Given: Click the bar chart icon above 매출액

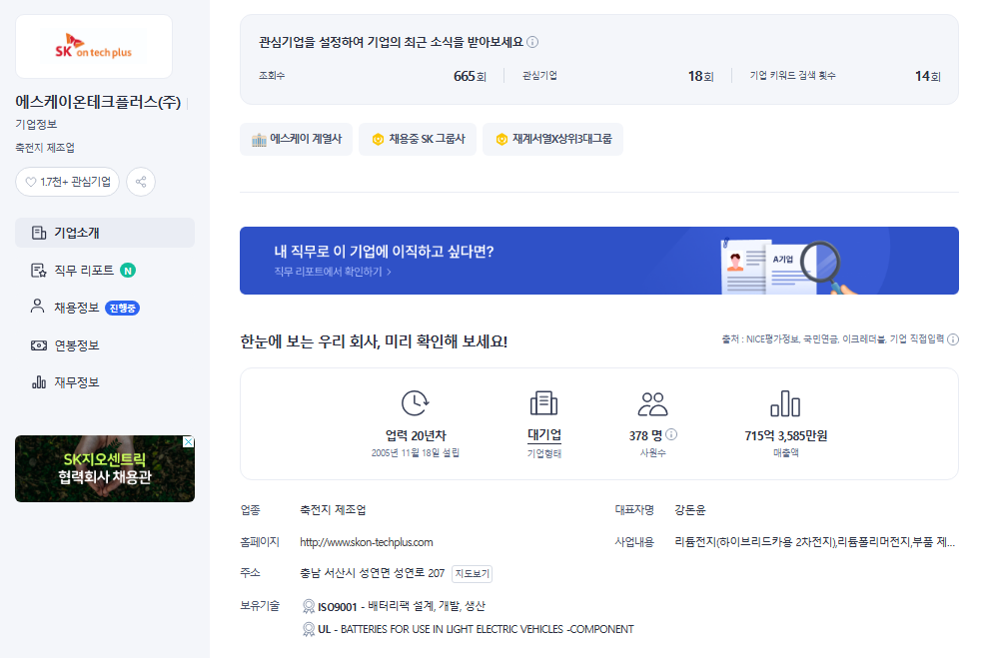Looking at the screenshot, I should point(785,403).
